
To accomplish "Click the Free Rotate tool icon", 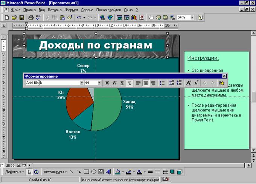I will click(x=36, y=172).
